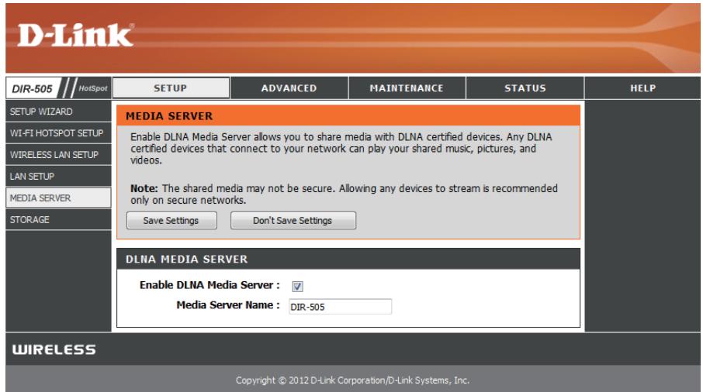Open the STORAGE sidebar page
Image resolution: width=703 pixels, height=392 pixels.
[x=58, y=220]
